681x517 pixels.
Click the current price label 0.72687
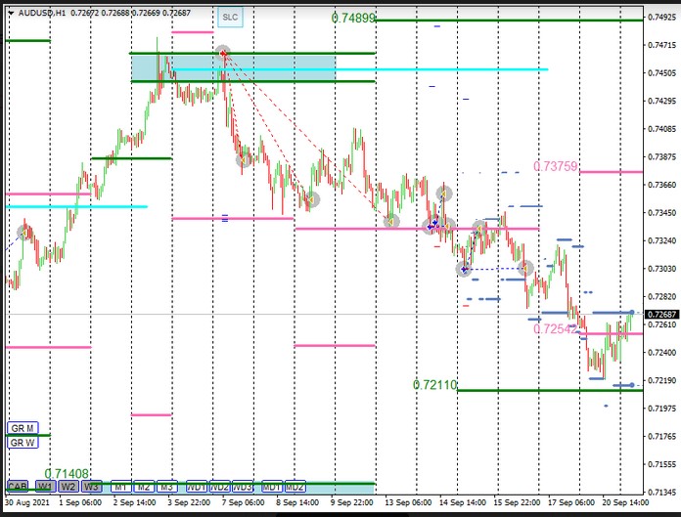659,314
